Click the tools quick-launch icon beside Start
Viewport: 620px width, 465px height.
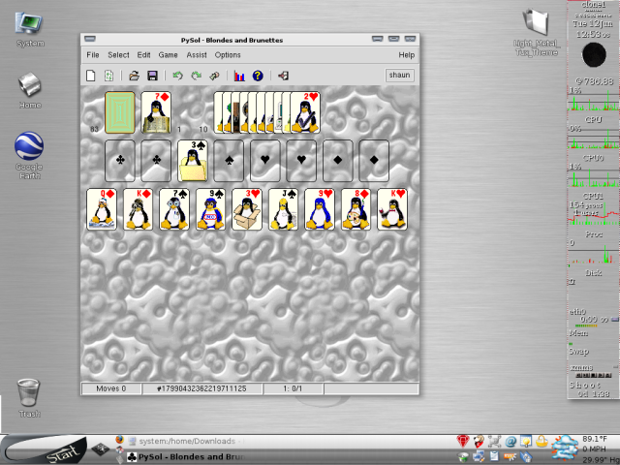(x=100, y=449)
